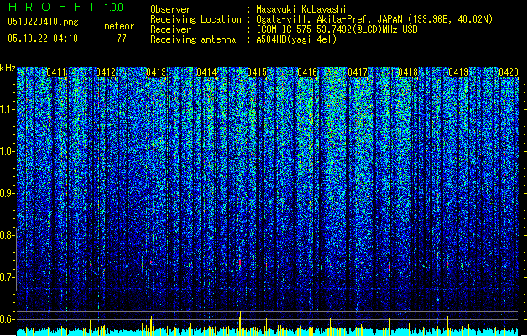Click the 0418 time marker
The image size is (528, 336).
pos(408,72)
